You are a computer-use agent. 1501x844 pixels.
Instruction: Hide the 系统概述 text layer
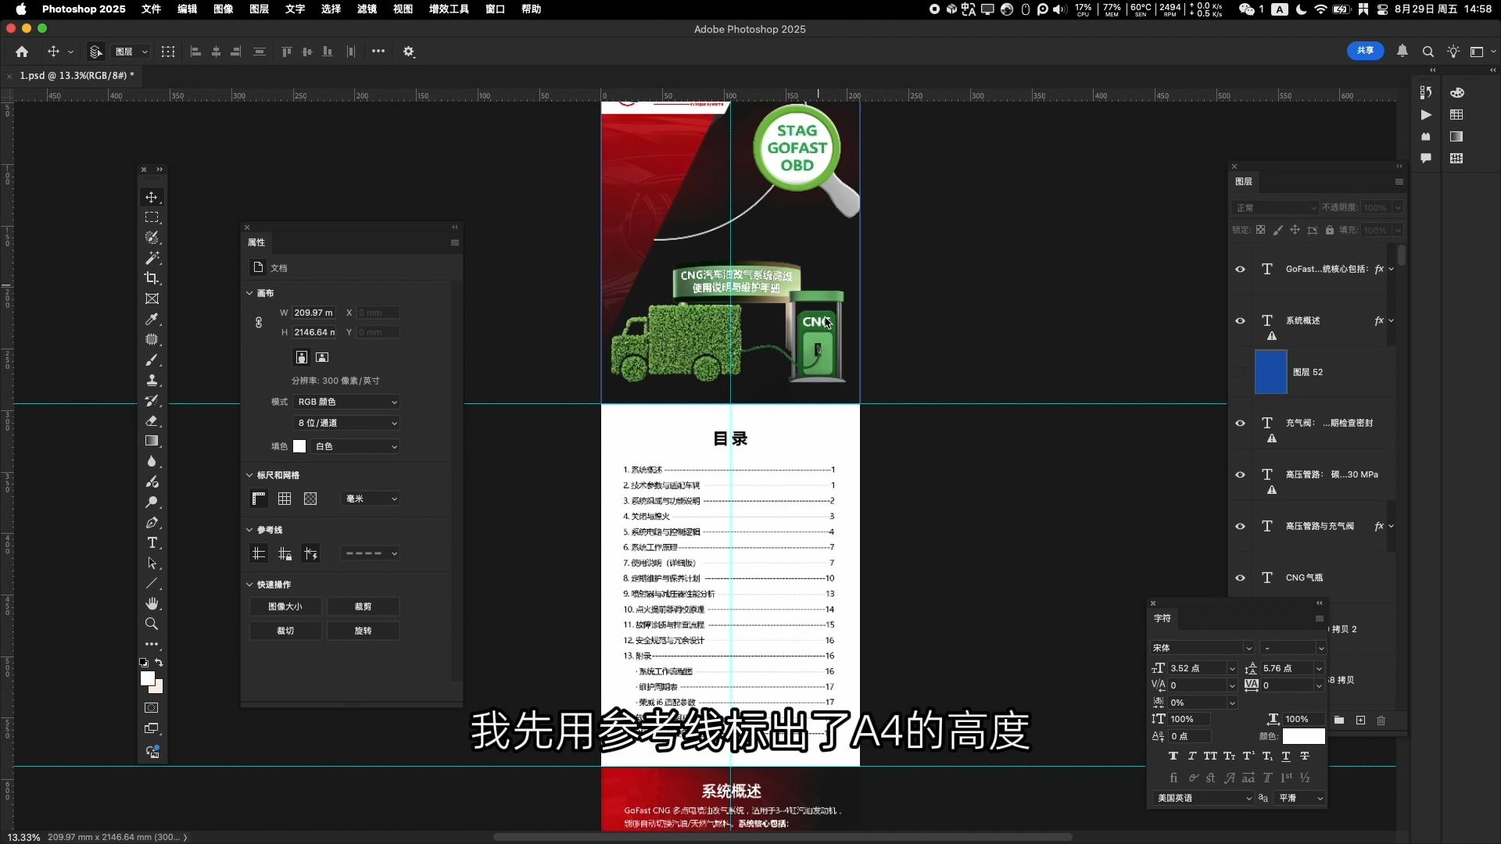pos(1240,321)
